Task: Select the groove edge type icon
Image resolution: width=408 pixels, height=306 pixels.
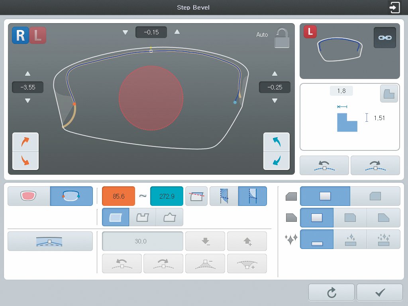Action: [x=143, y=217]
